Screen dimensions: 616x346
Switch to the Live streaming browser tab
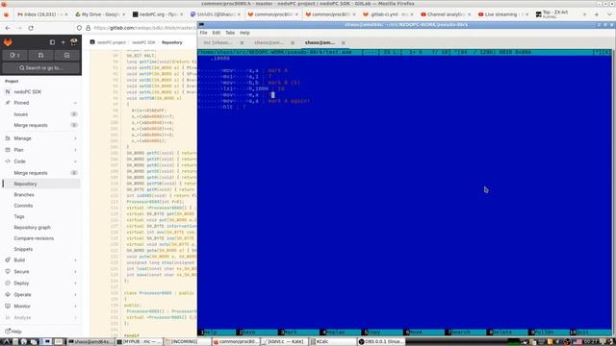[500, 14]
